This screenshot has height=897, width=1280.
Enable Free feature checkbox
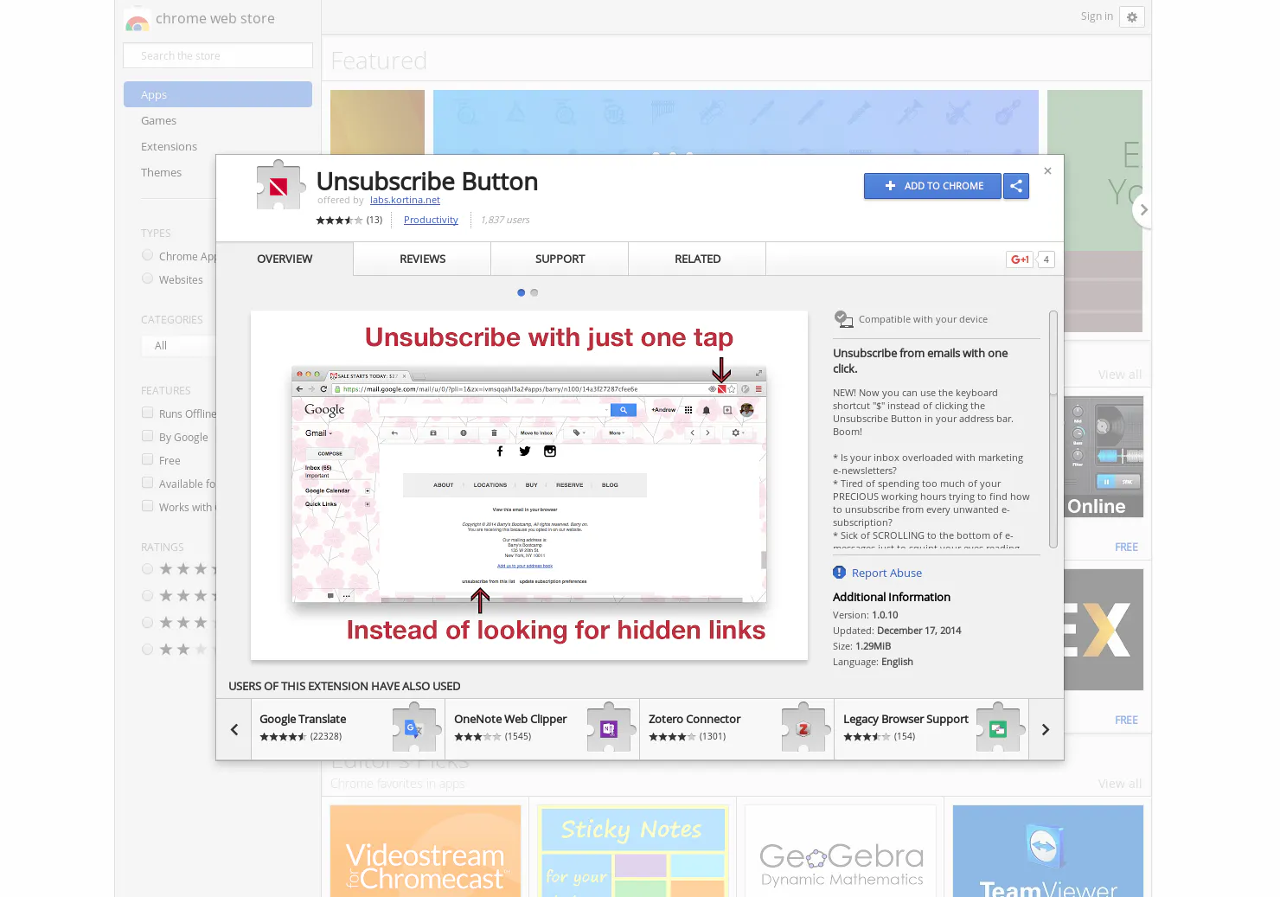pos(148,460)
